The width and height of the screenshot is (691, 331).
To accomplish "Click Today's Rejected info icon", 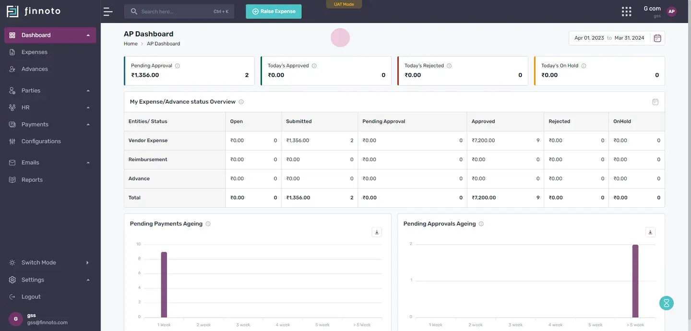I will pyautogui.click(x=449, y=66).
